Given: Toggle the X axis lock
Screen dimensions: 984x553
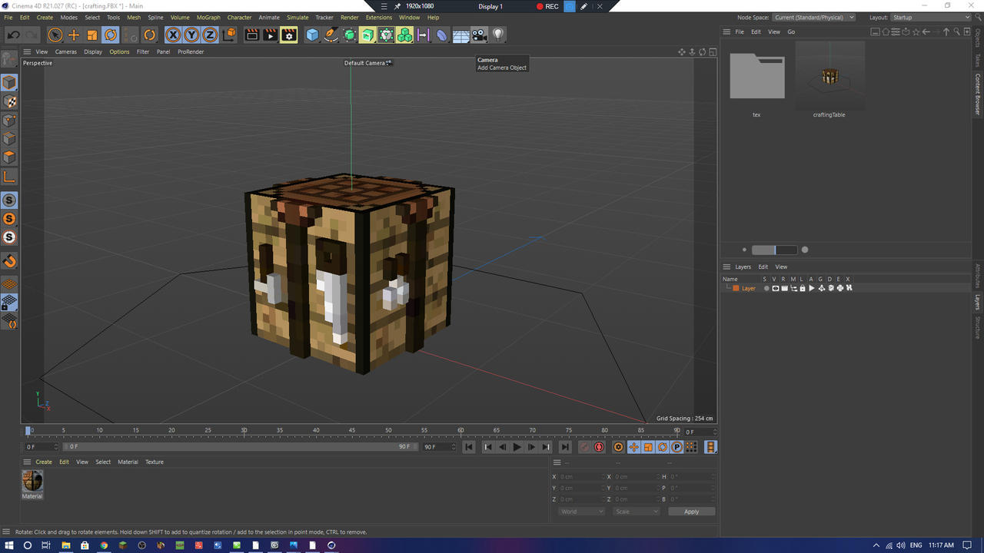Looking at the screenshot, I should pos(173,35).
